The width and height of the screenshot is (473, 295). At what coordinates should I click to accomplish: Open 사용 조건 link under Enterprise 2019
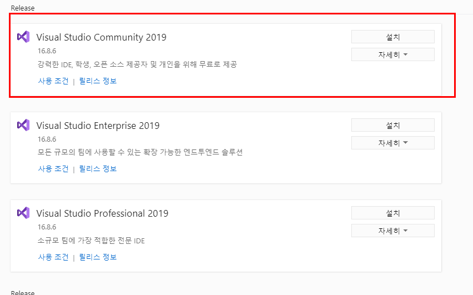(53, 169)
